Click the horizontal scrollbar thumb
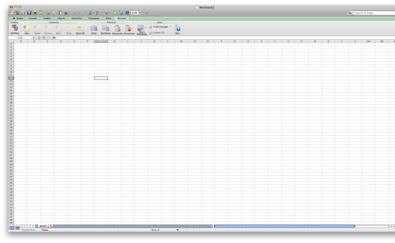Viewport: 395px width, 243px height. pyautogui.click(x=285, y=226)
